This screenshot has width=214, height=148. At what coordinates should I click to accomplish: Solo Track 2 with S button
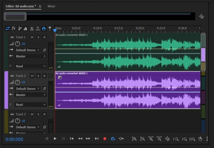tap(38, 76)
